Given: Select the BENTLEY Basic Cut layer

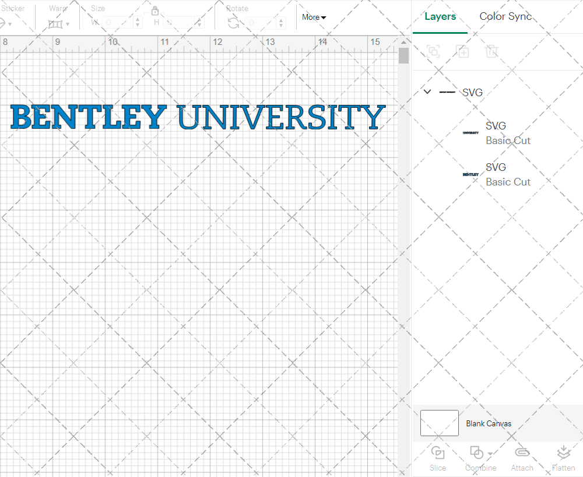Looking at the screenshot, I should [508, 174].
